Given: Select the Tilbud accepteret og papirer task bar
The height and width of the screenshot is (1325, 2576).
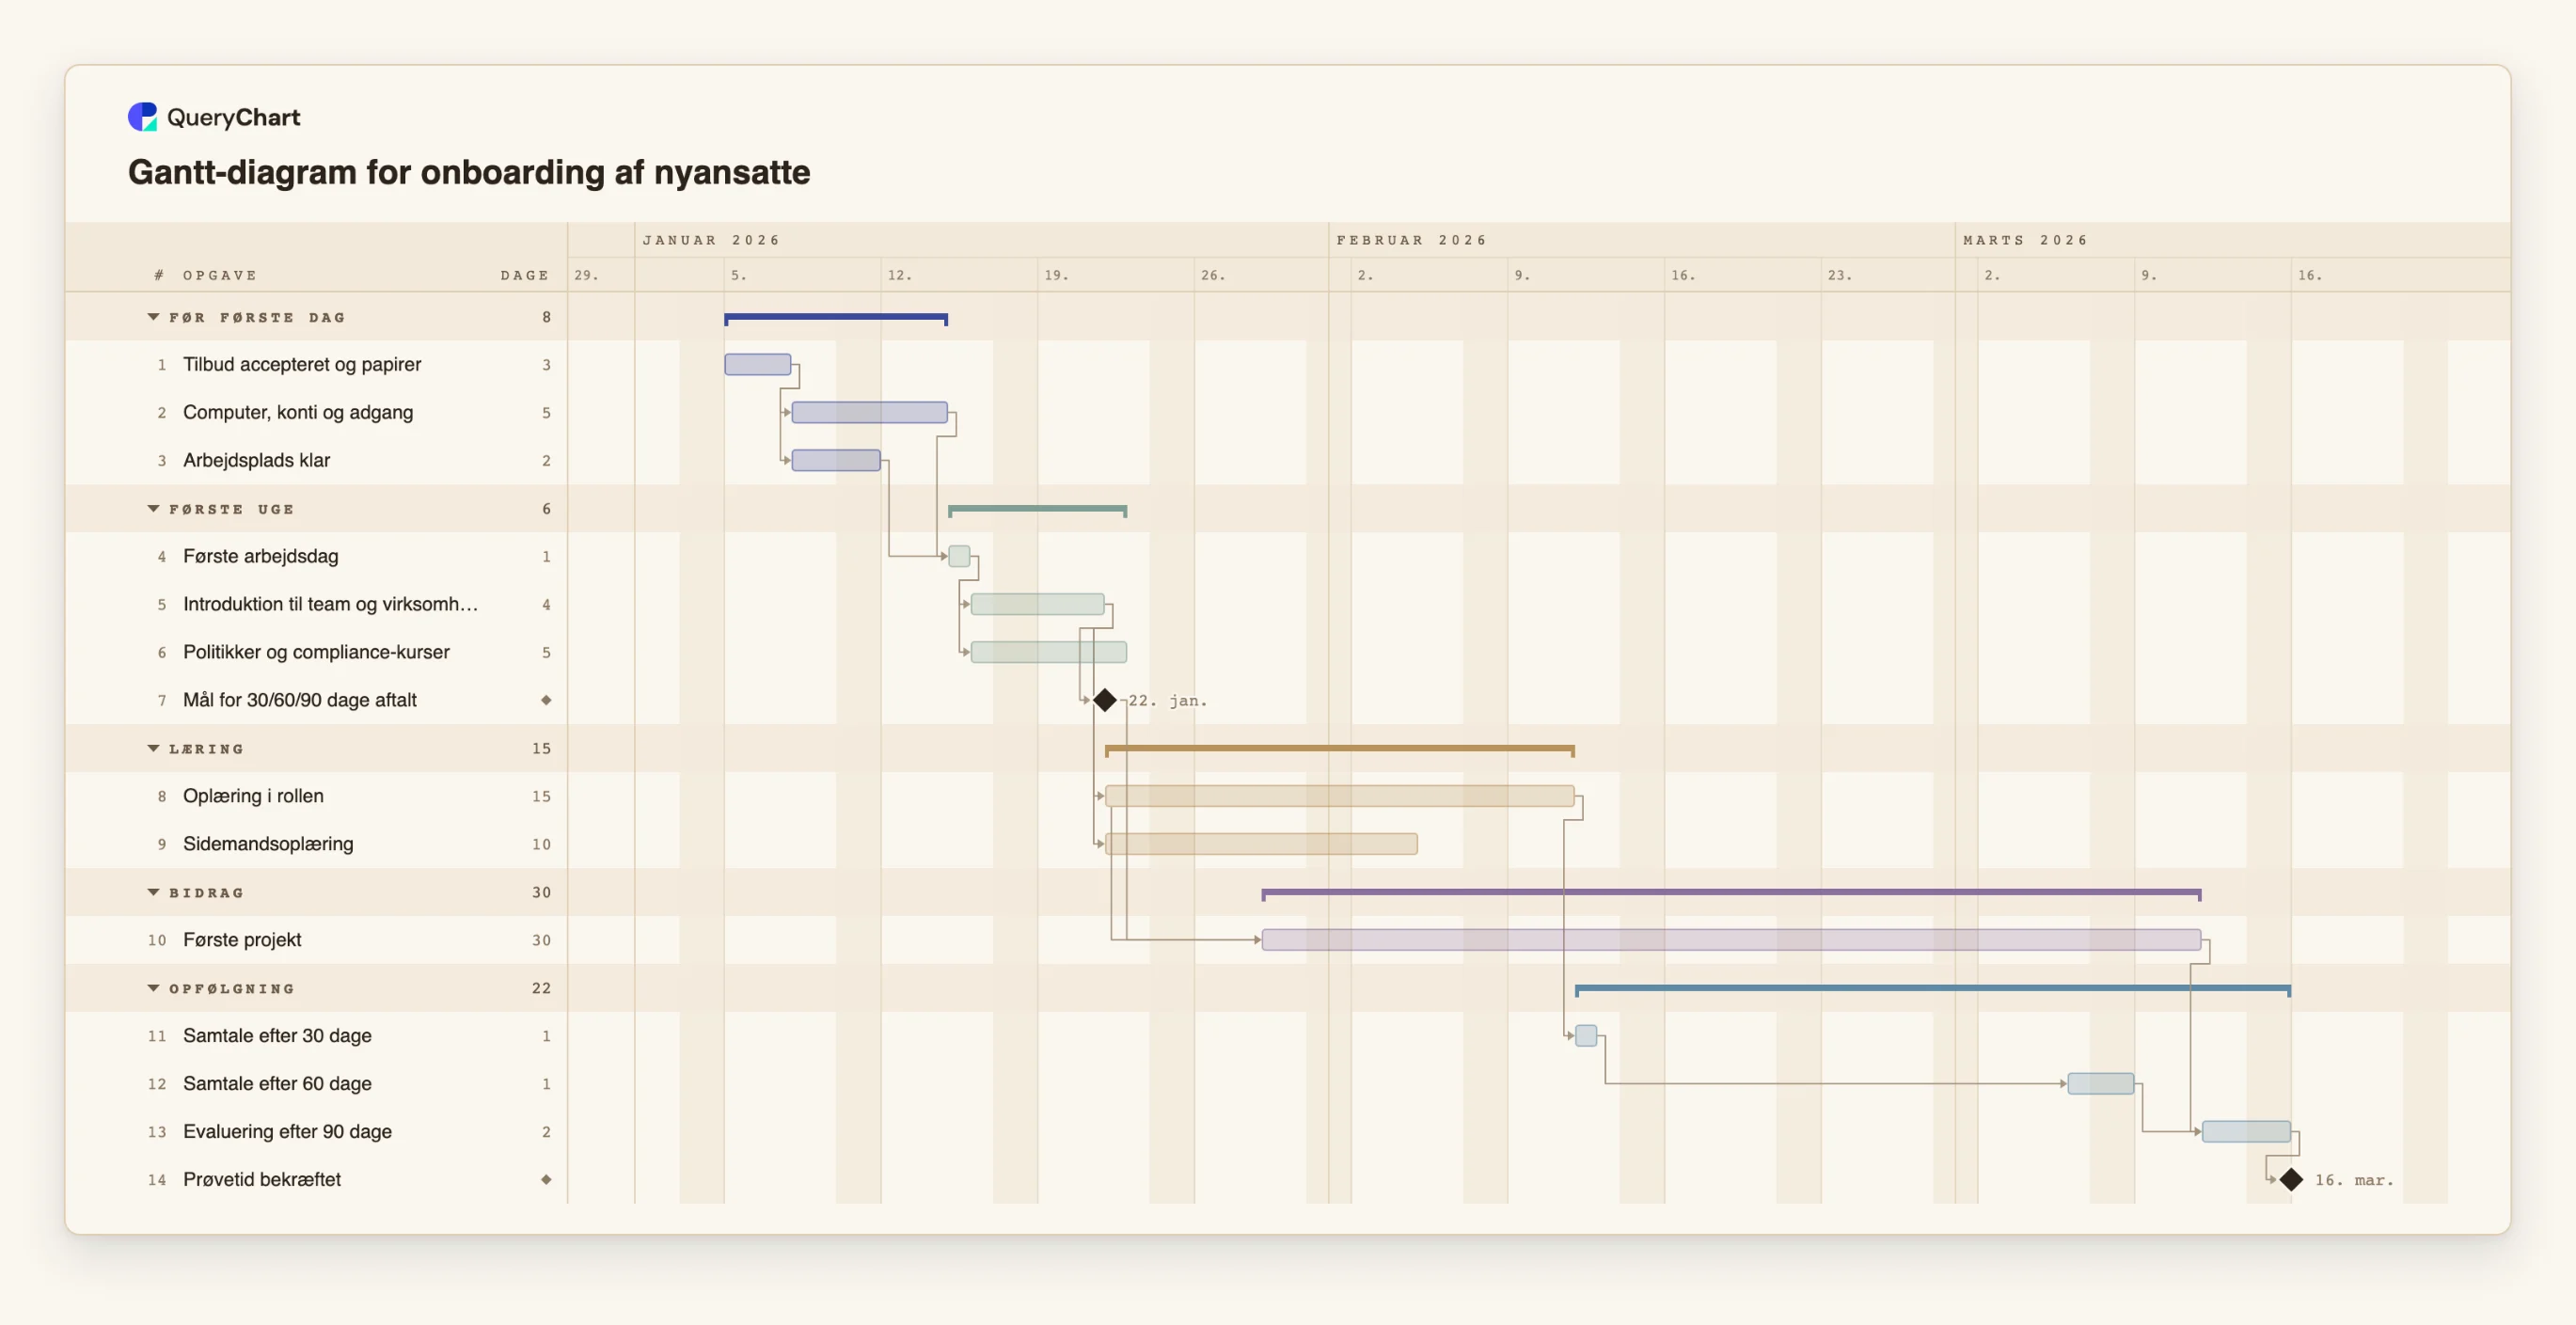Looking at the screenshot, I should (x=758, y=364).
